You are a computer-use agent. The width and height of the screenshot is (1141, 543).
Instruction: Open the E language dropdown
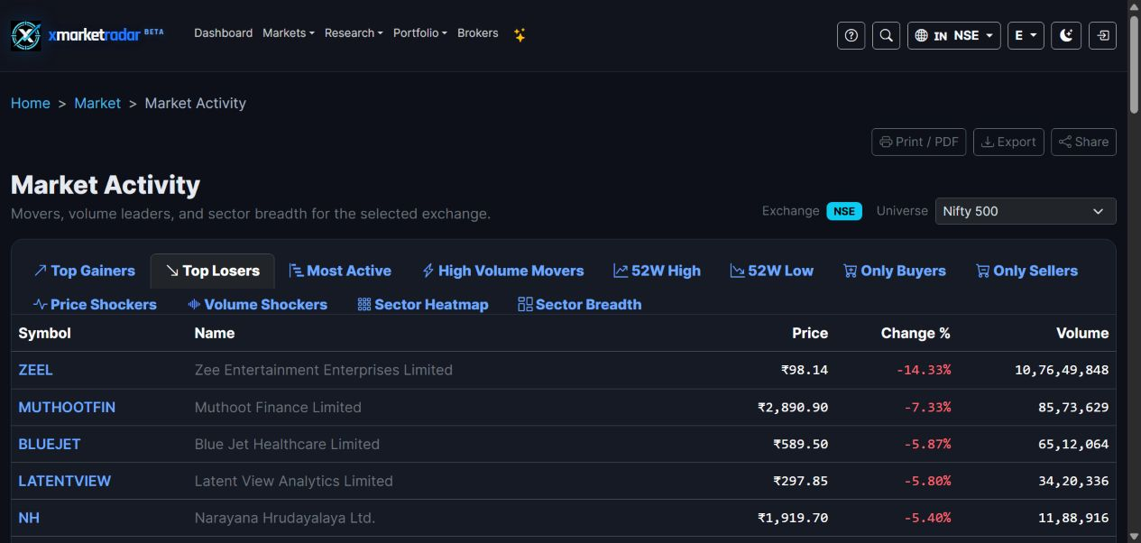pyautogui.click(x=1026, y=35)
